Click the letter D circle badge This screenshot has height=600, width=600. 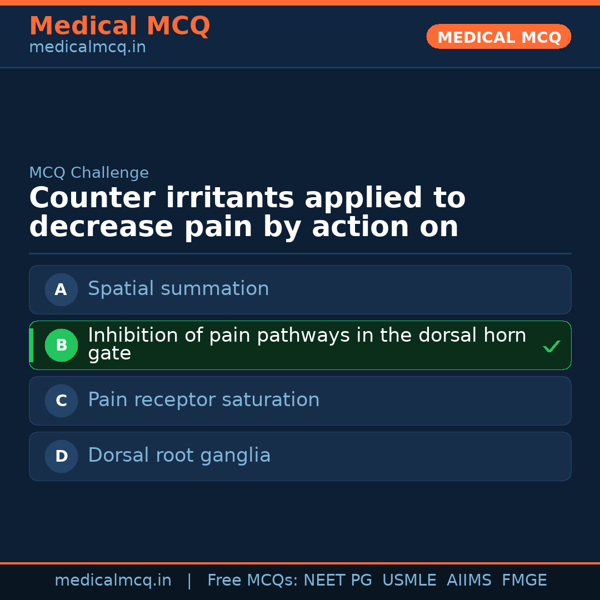coord(61,456)
